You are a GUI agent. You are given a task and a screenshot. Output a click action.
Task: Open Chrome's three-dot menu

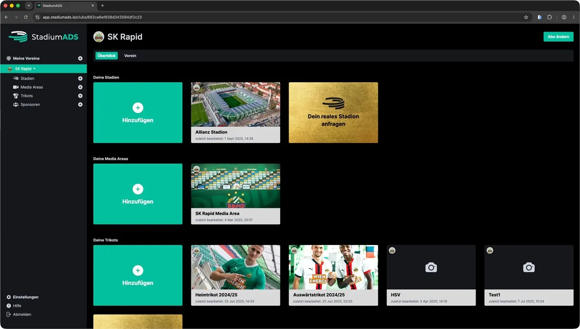[574, 17]
